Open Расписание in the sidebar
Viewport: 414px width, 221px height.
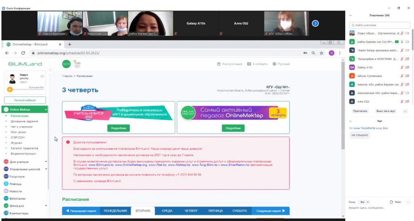(19, 116)
